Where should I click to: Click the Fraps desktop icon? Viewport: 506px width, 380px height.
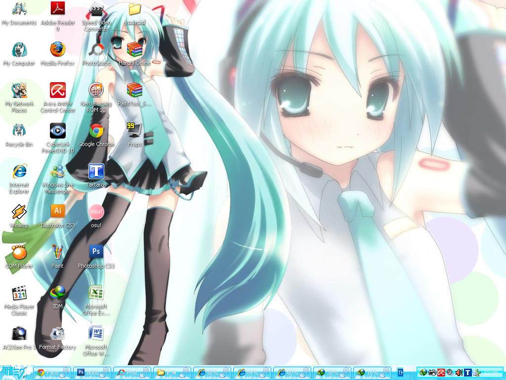(134, 136)
